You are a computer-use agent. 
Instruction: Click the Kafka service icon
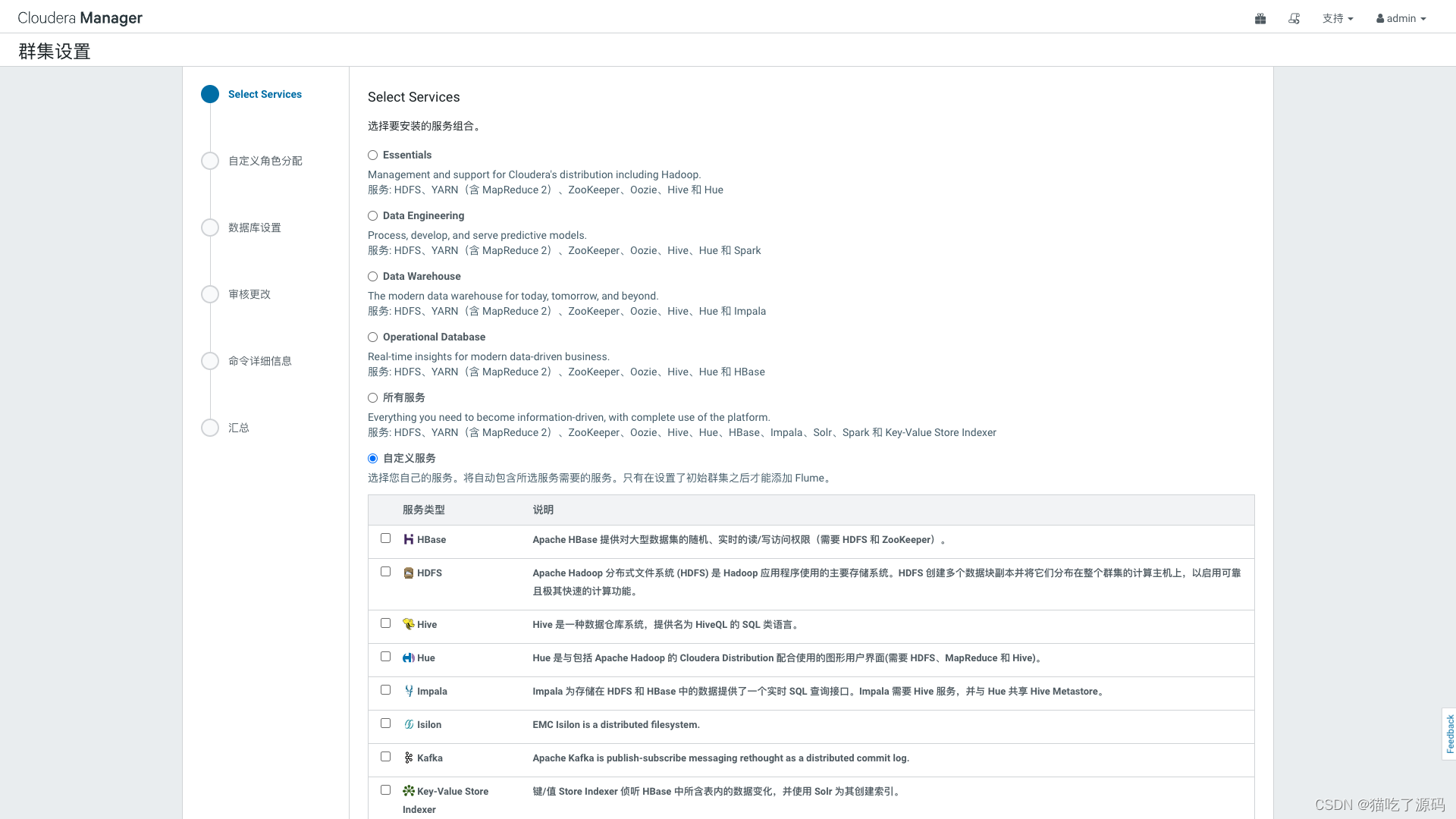tap(409, 758)
